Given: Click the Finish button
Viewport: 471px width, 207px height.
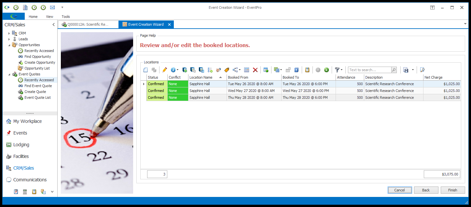Looking at the screenshot, I should coord(453,190).
